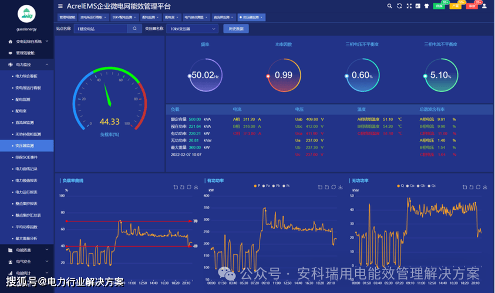Open the 10kV变压器 transformer name dropdown
The image size is (495, 293).
(x=192, y=29)
